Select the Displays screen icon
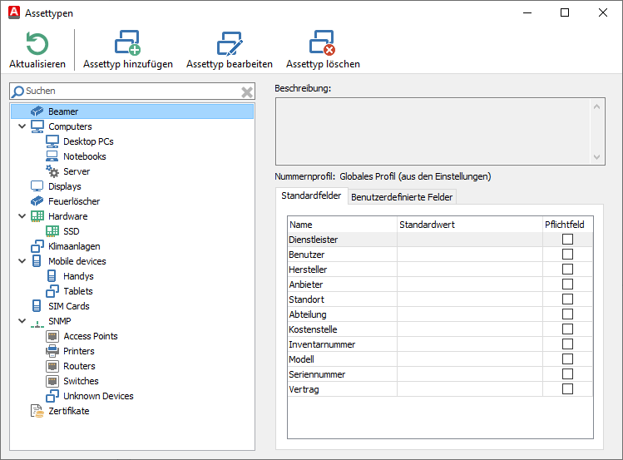Image resolution: width=623 pixels, height=460 pixels. 37,186
